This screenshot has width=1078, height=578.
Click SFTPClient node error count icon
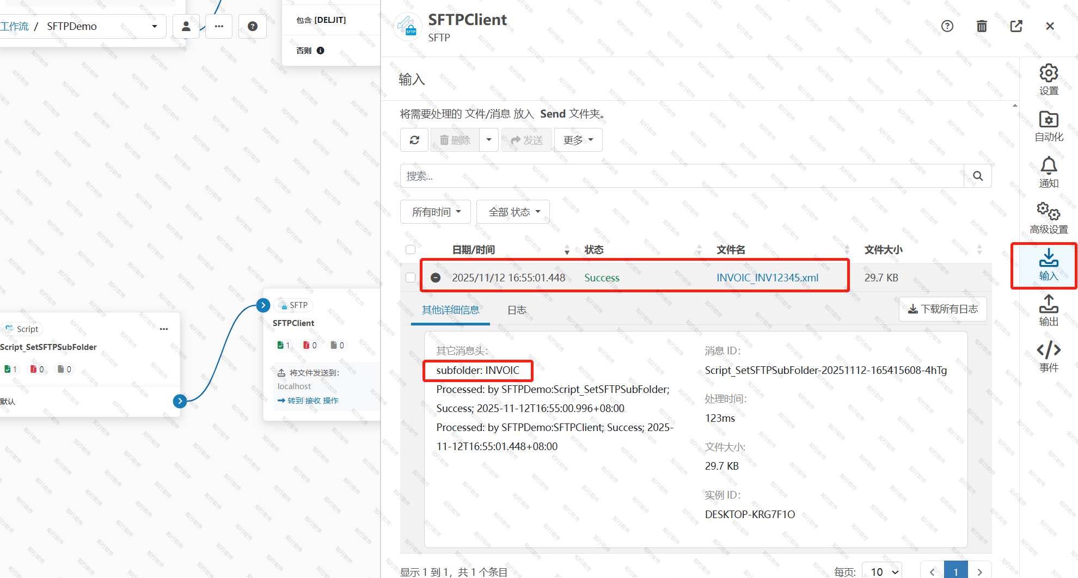(307, 345)
